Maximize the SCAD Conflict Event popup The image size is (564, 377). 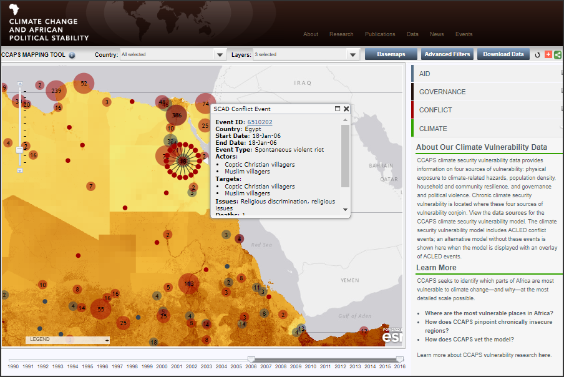pyautogui.click(x=337, y=109)
